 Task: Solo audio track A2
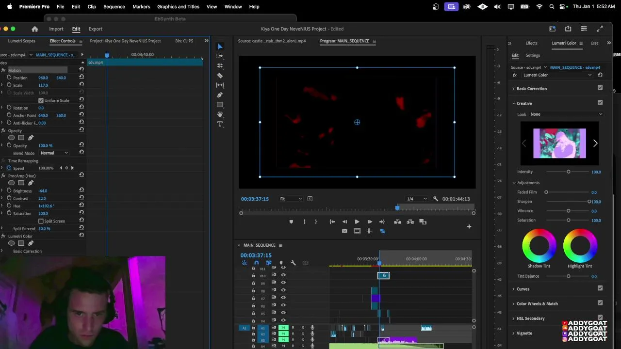click(302, 334)
